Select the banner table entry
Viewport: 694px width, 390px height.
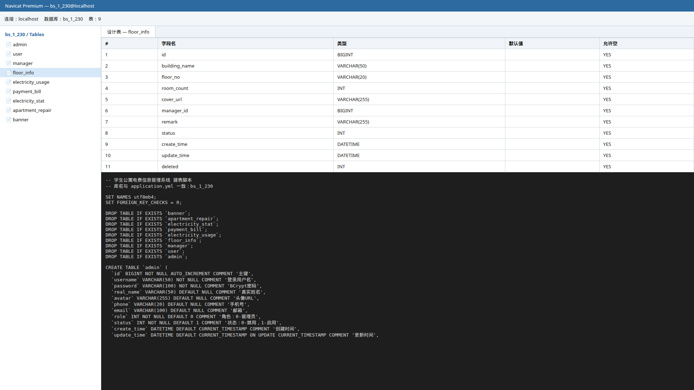click(50, 120)
